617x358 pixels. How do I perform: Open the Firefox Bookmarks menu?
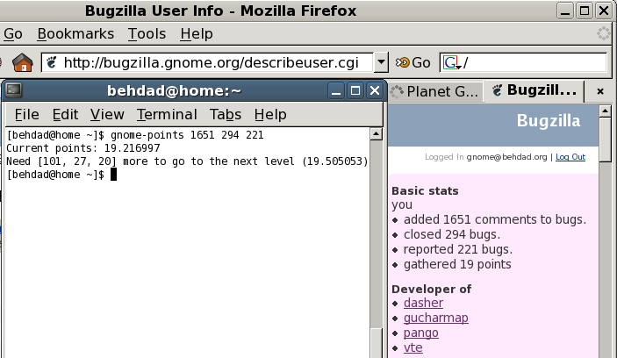coord(75,34)
